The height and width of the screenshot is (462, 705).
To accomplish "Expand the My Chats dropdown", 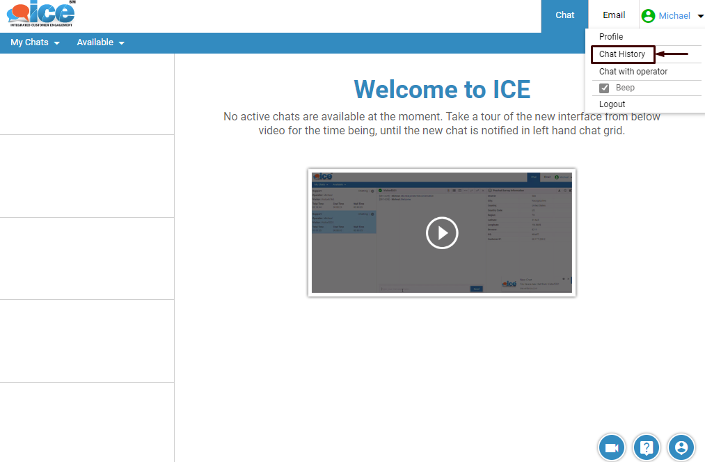I will tap(35, 42).
